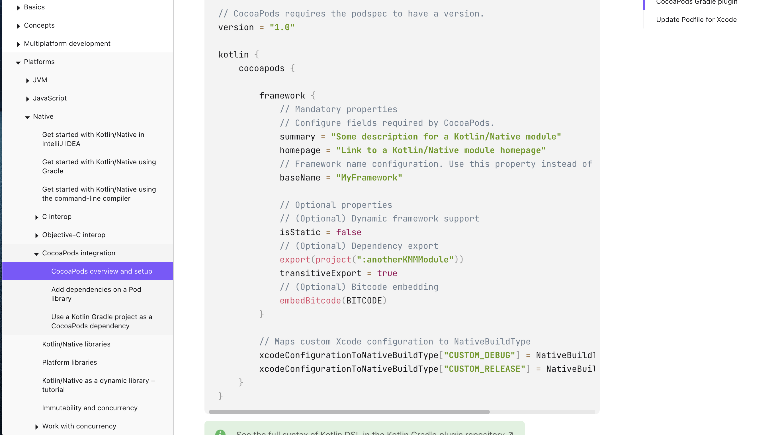The width and height of the screenshot is (774, 435).
Task: Open Use a Kotlin Gradle project page
Action: (102, 321)
